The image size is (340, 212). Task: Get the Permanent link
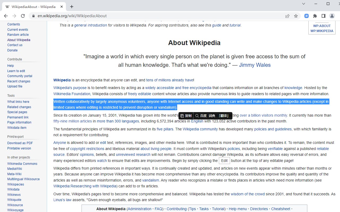click(18, 117)
